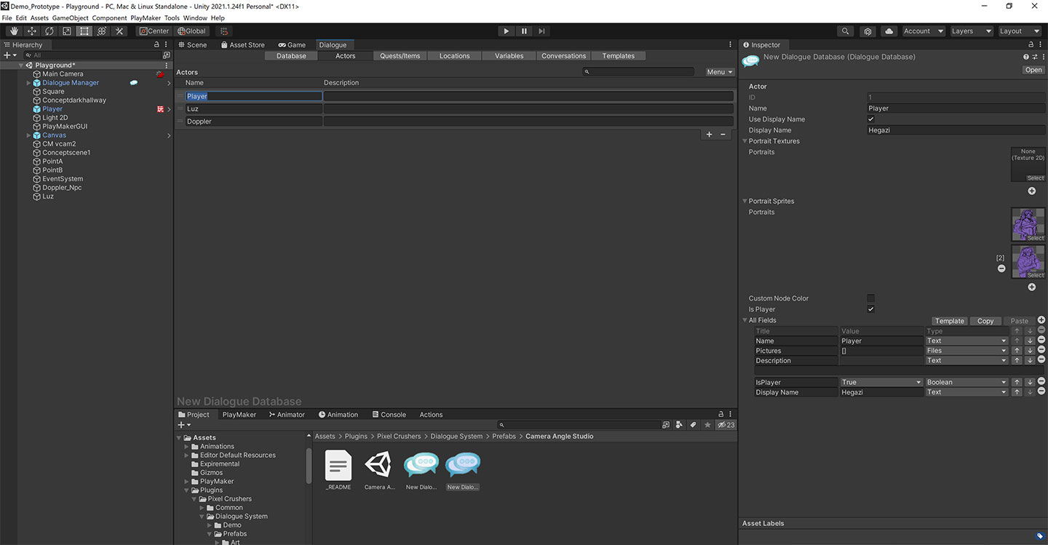Toggle Center pivot mode

coord(154,31)
